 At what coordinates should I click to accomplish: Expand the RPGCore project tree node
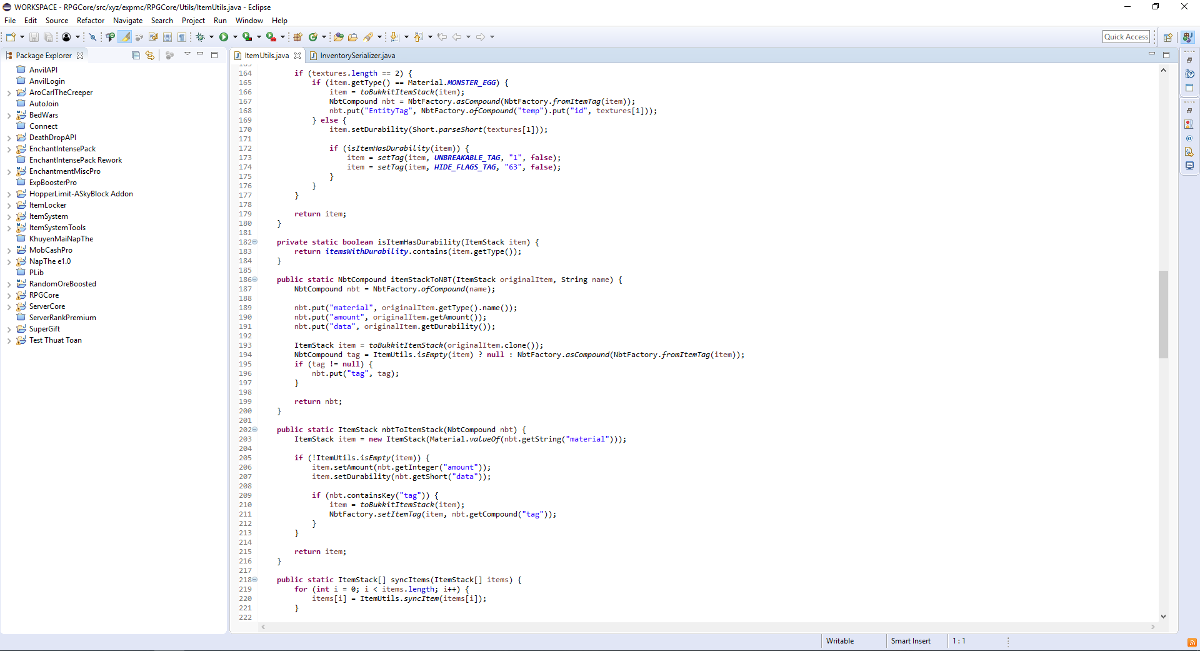pos(9,295)
